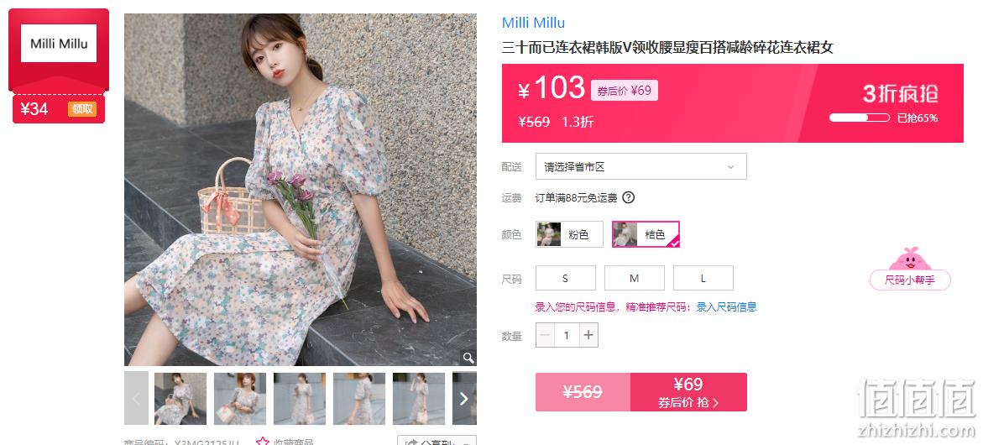Viewport: 983px width, 445px height.
Task: Choose size S
Action: pyautogui.click(x=566, y=278)
